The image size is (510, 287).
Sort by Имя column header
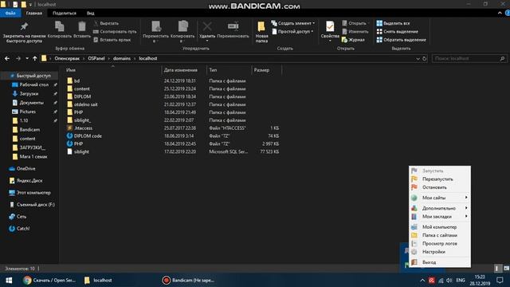[x=71, y=70]
